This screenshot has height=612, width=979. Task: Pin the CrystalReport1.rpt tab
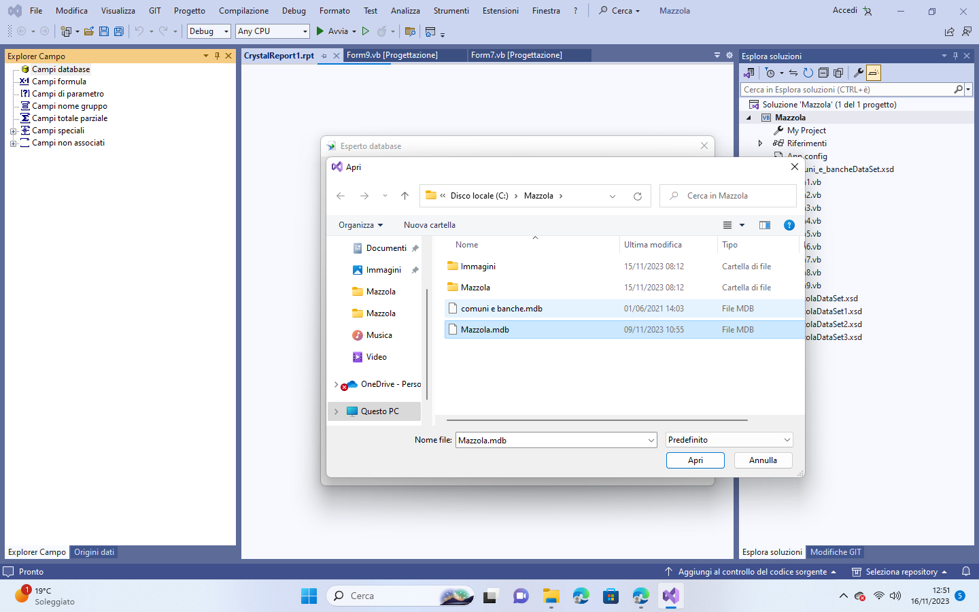tap(324, 56)
